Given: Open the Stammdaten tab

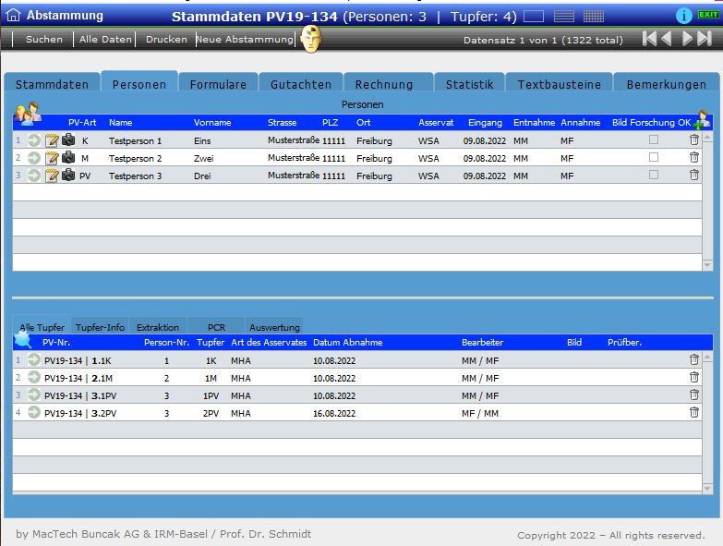Looking at the screenshot, I should (x=52, y=84).
